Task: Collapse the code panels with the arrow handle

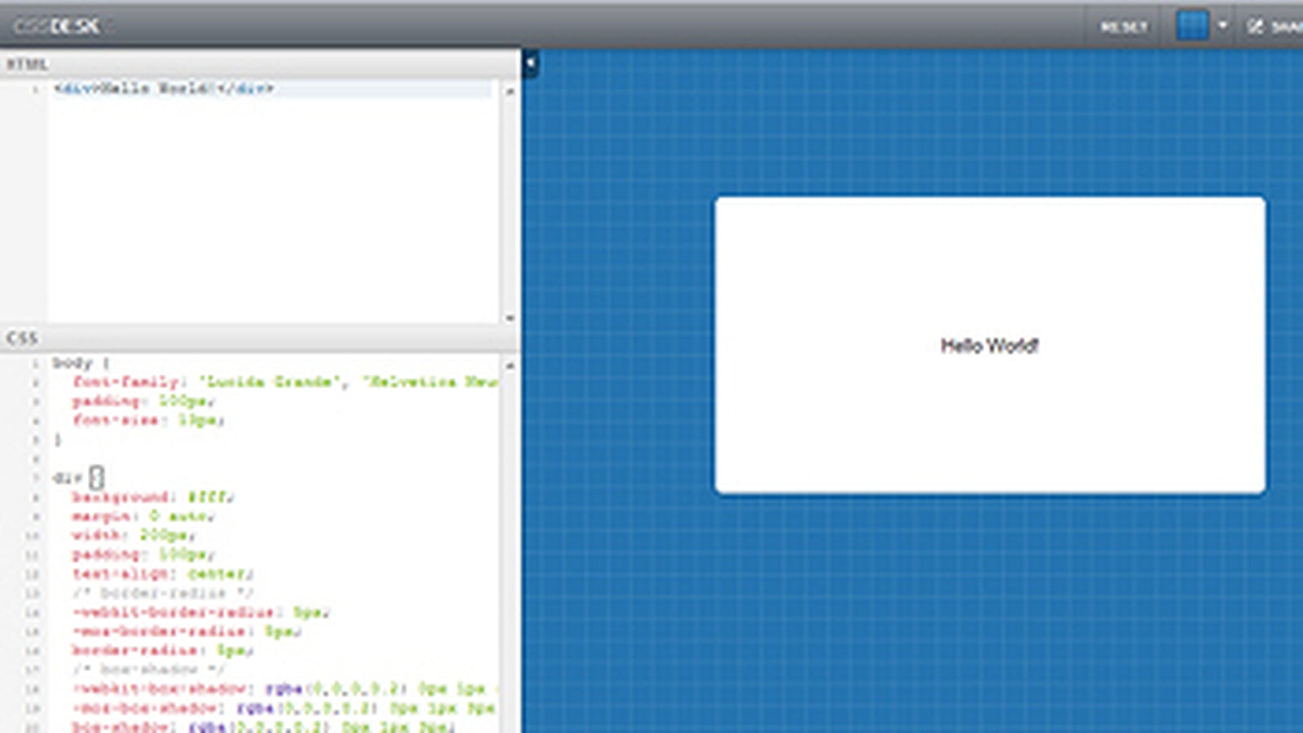Action: pos(530,63)
